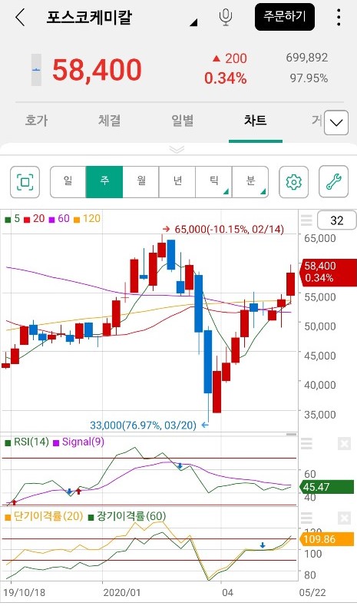The image size is (357, 606).
Task: Select the 월 monthly period
Action: (x=140, y=182)
